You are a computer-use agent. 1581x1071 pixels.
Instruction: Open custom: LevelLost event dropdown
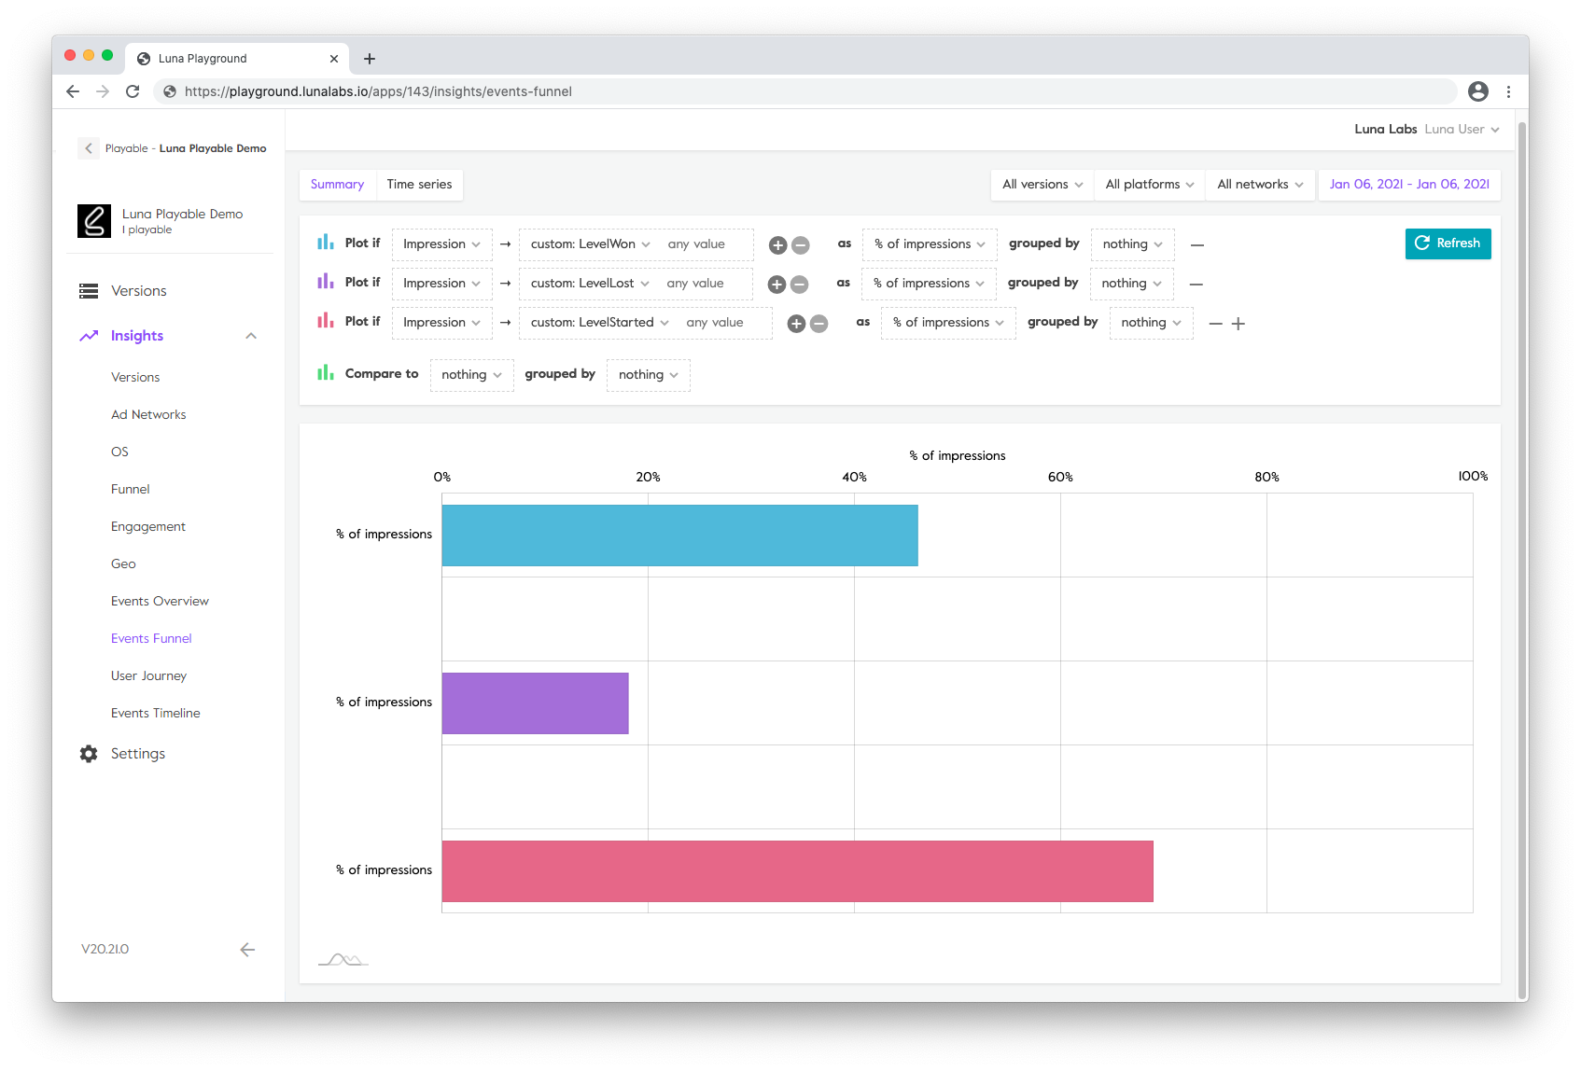pos(589,284)
